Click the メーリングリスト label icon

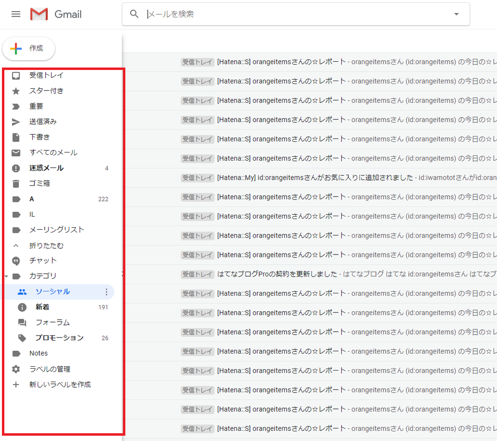(x=16, y=230)
